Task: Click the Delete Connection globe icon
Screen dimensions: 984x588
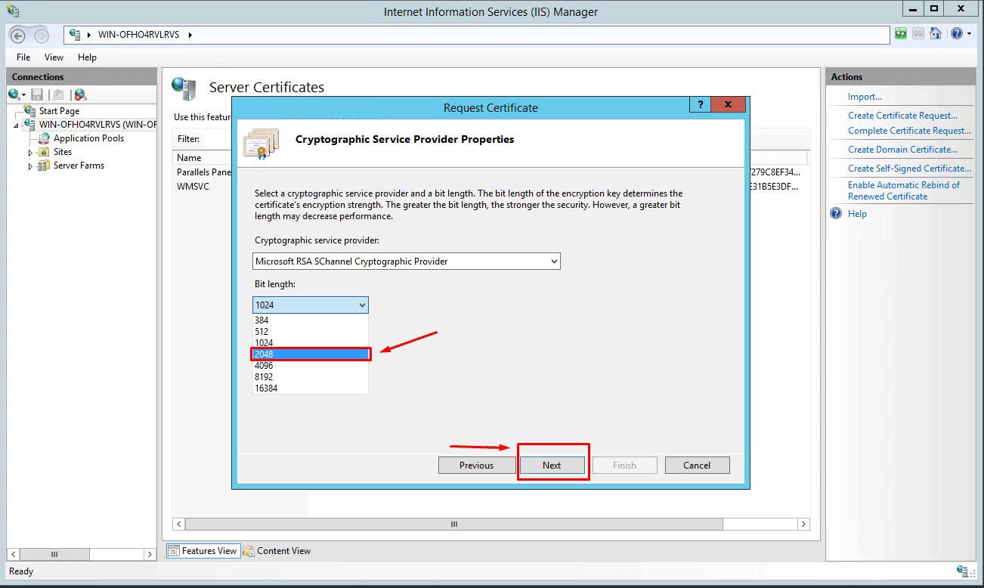Action: click(x=80, y=94)
